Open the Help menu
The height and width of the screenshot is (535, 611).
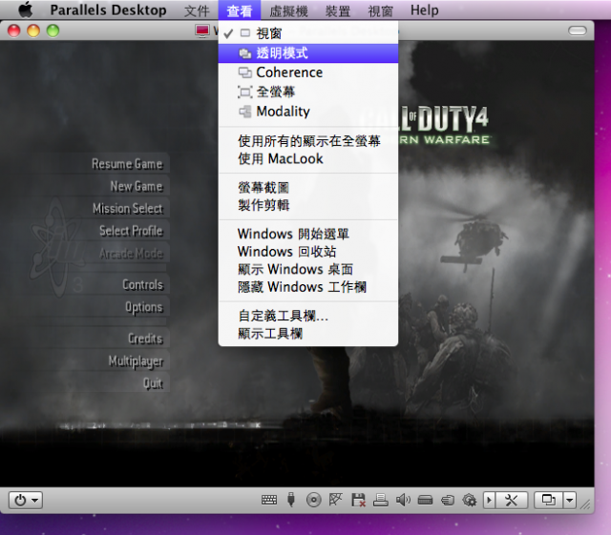click(x=424, y=10)
